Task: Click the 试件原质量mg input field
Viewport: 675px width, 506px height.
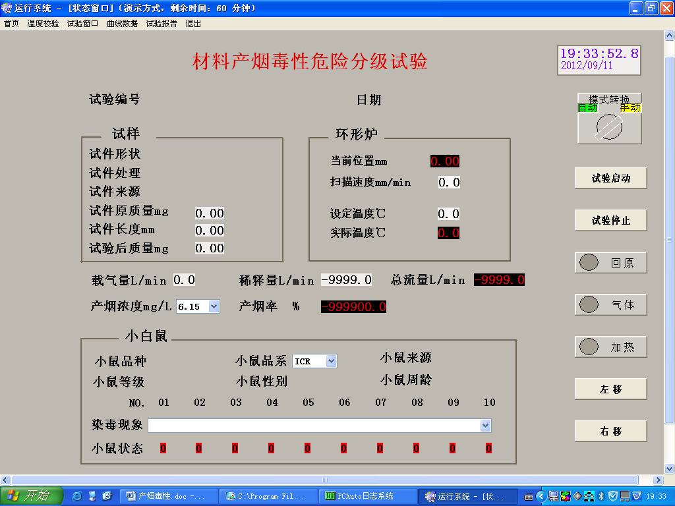Action: pyautogui.click(x=210, y=213)
